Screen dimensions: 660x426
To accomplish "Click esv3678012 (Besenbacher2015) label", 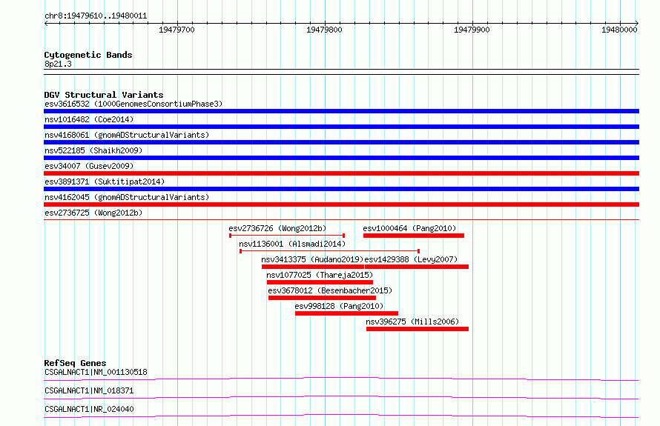I will pos(330,290).
